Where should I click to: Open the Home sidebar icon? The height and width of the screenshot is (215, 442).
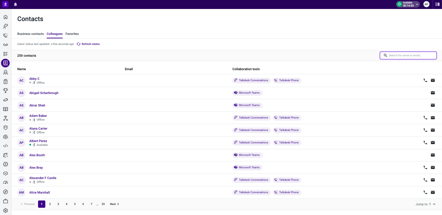tap(5, 17)
